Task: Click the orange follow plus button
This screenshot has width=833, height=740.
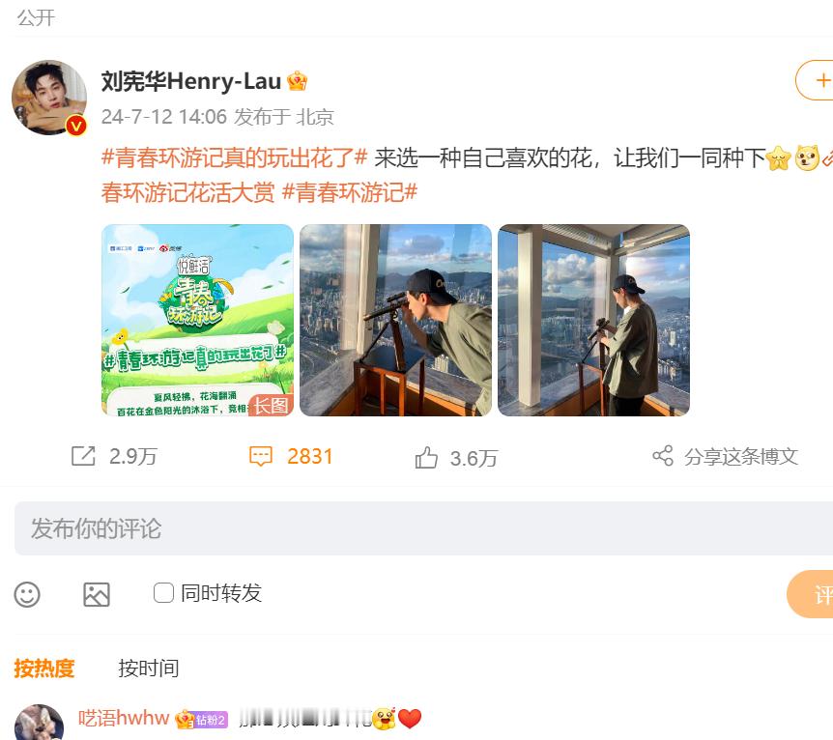Action: tap(815, 80)
